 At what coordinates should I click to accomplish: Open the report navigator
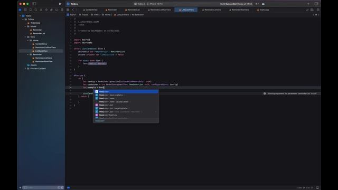[x=62, y=9]
